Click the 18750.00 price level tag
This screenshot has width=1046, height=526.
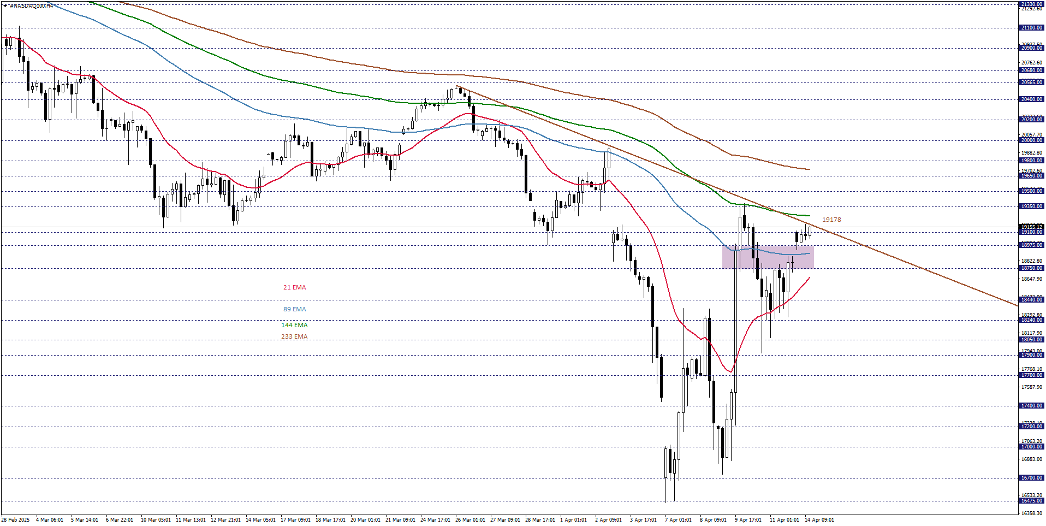point(1032,268)
